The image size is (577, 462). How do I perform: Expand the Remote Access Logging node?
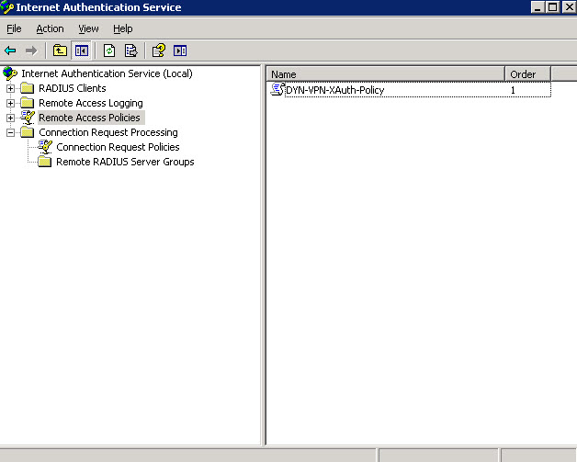[11, 103]
